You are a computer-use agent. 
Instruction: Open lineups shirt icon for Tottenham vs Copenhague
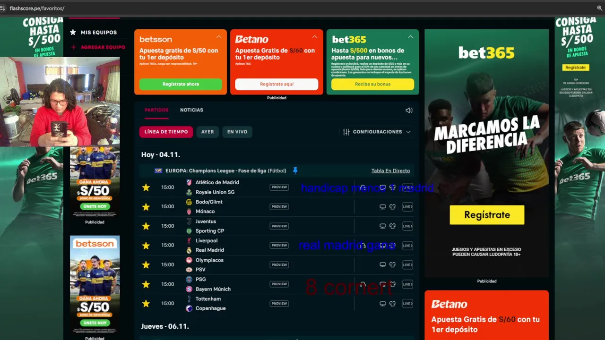coord(392,304)
